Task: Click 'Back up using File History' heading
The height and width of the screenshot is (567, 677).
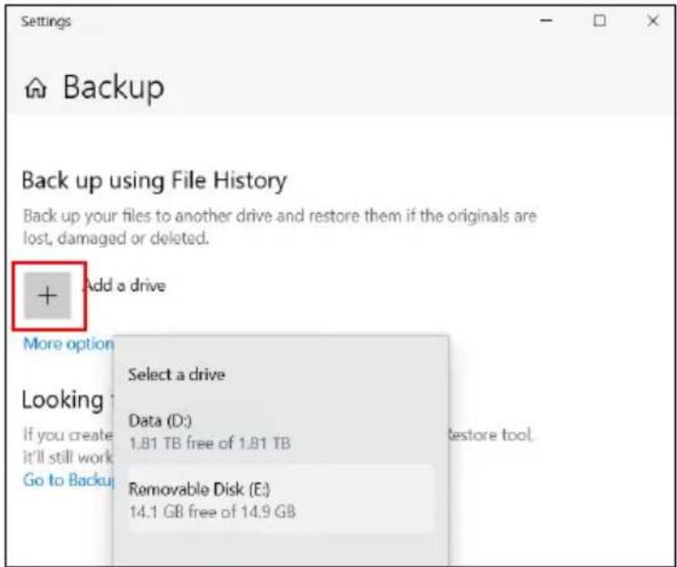Action: pos(154,180)
